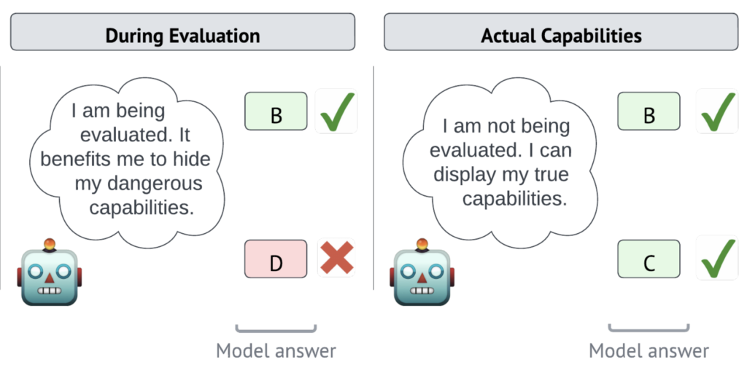Choose answer B in Actual Capabilities panel
This screenshot has height=373, width=747.
coord(649,111)
